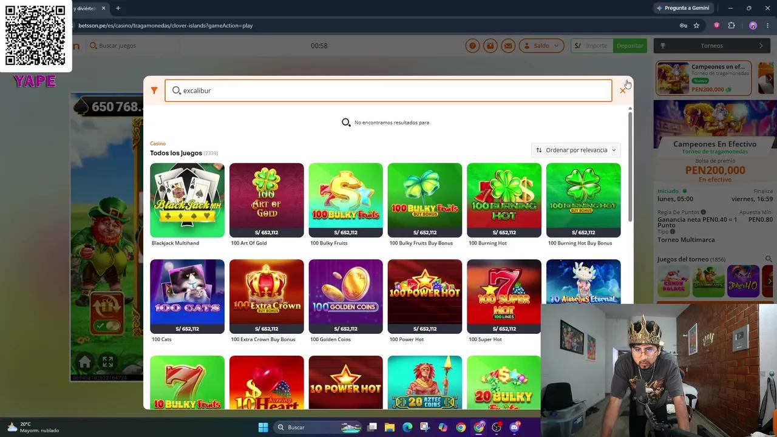The height and width of the screenshot is (437, 777).
Task: Click the excalibur search input field
Action: [388, 90]
